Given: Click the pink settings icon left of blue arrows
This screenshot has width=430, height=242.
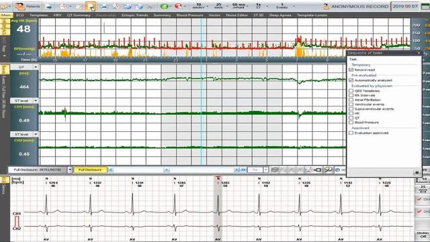Looking at the screenshot, I should (116, 6).
